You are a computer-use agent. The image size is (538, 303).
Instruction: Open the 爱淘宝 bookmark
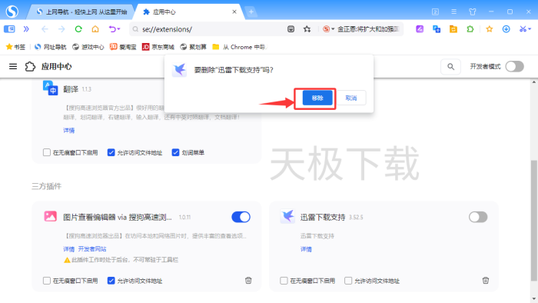(123, 47)
